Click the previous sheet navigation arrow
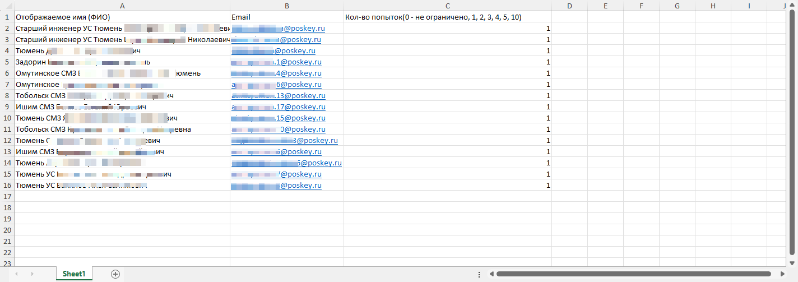This screenshot has height=282, width=798. 17,274
